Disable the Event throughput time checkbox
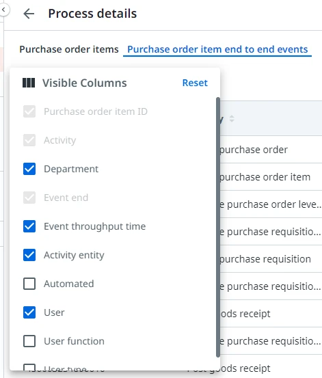Screen dimensions: 322x378 [29, 226]
